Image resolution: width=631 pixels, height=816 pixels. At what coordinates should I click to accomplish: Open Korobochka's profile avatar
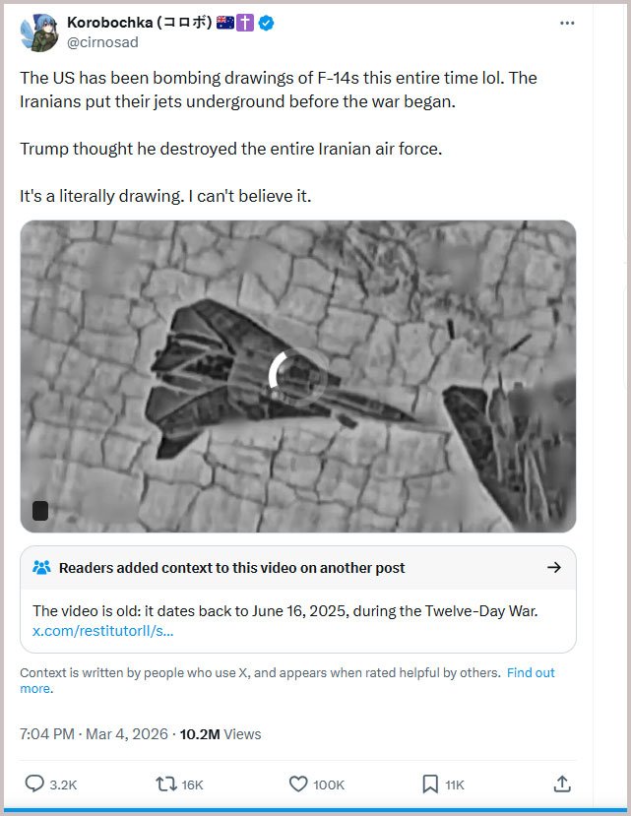coord(39,32)
